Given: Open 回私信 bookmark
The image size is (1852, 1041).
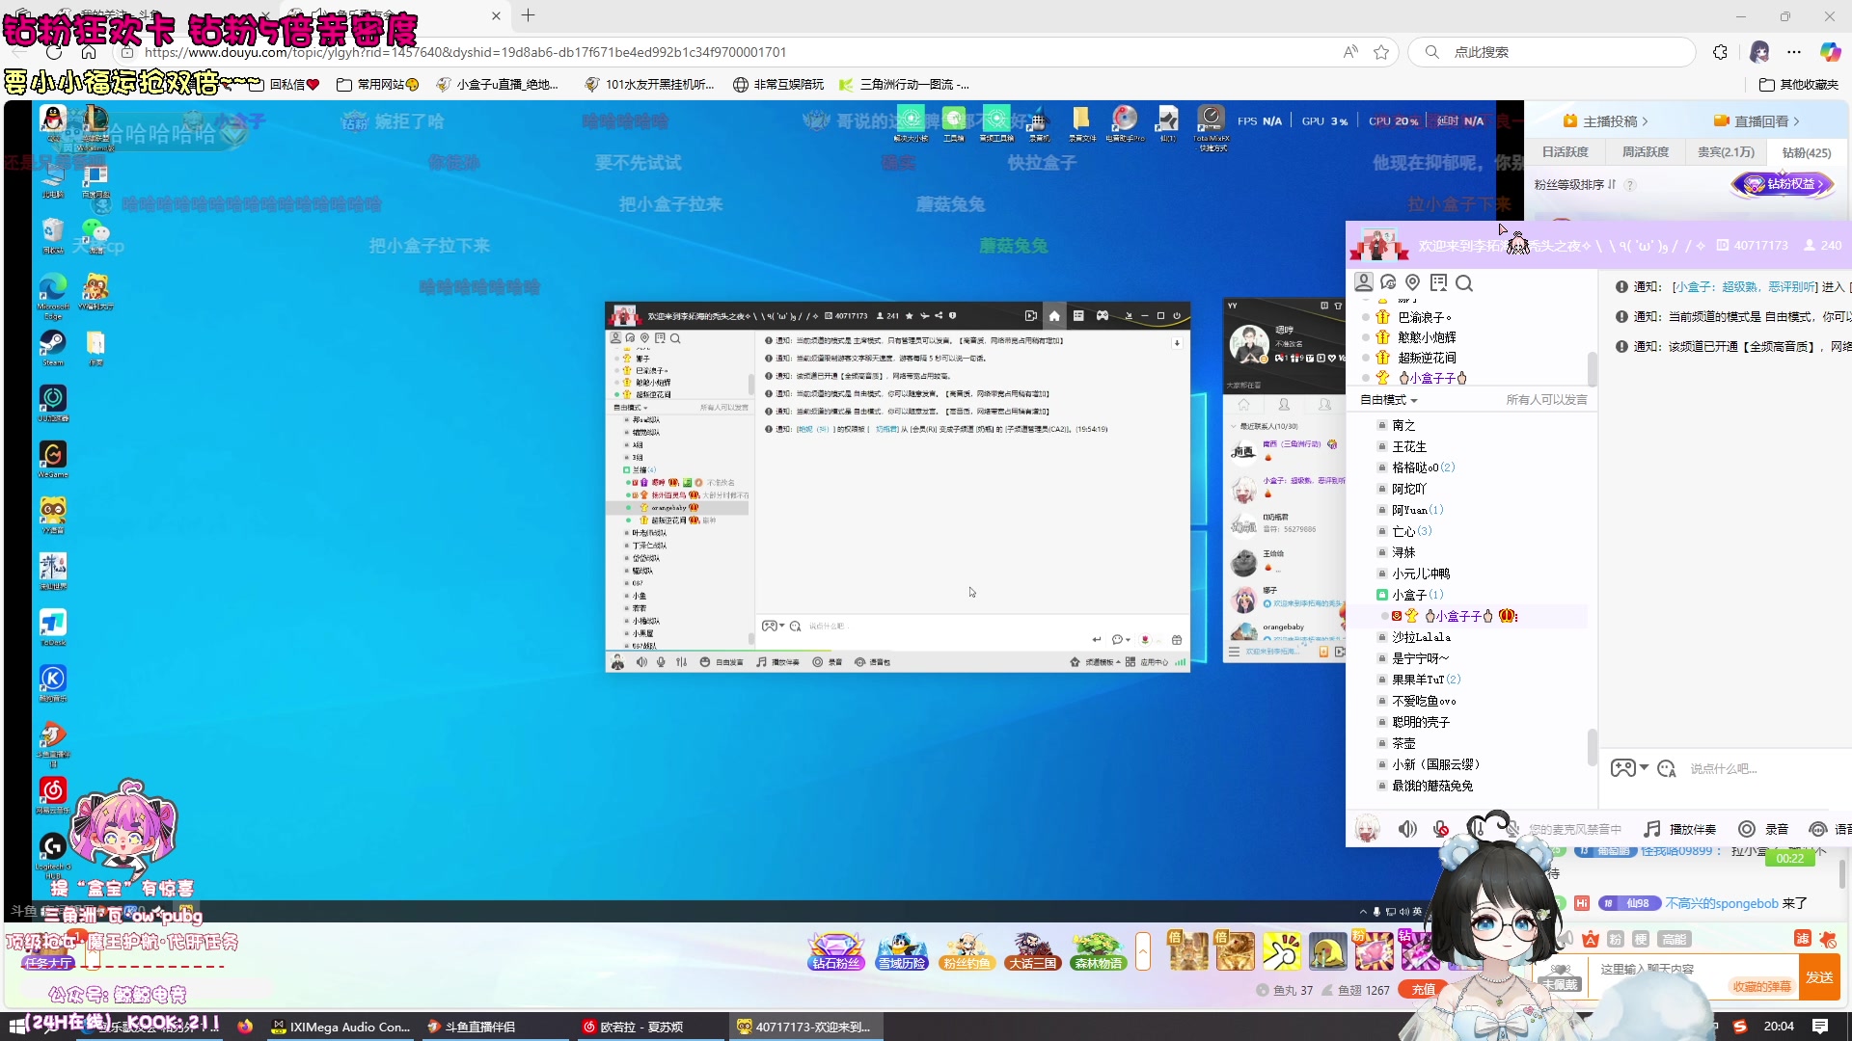Looking at the screenshot, I should (284, 85).
